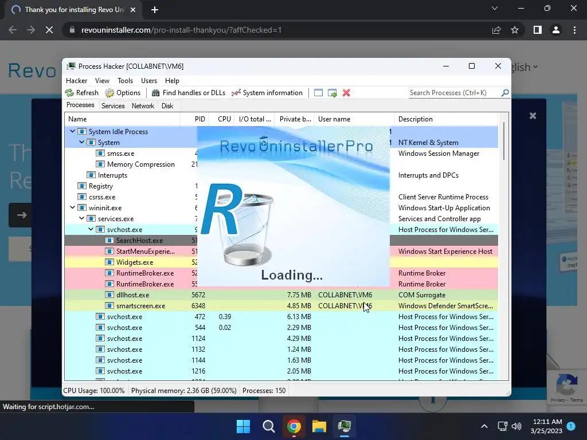Click the Revo Uninstaller Pro splash screen
The width and height of the screenshot is (587, 440).
pyautogui.click(x=293, y=206)
